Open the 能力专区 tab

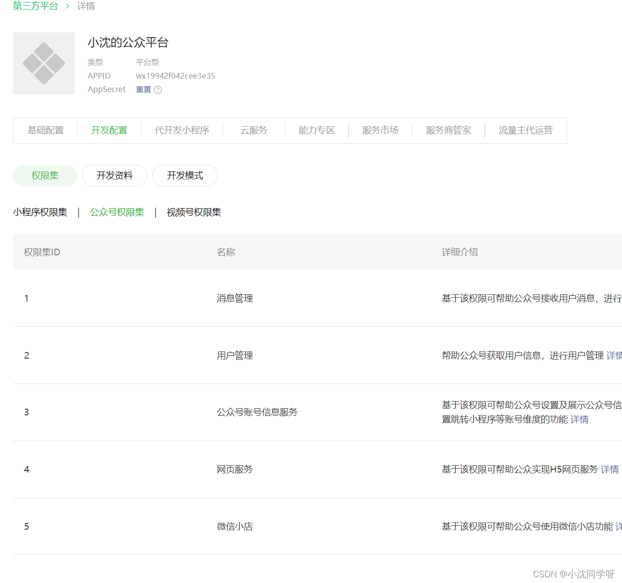[317, 131]
